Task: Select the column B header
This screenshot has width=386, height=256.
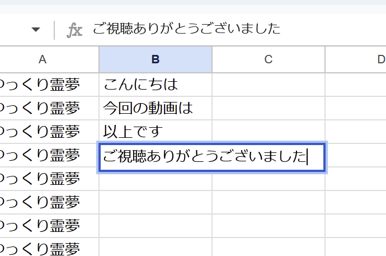Action: pos(156,59)
